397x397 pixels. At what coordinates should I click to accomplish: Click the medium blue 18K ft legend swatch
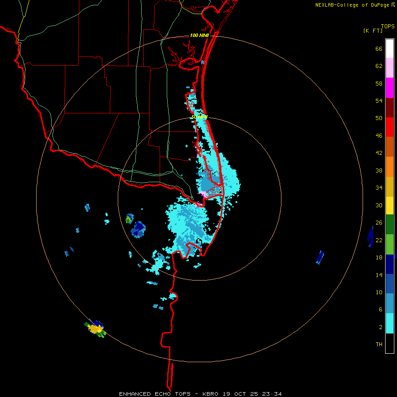point(390,284)
